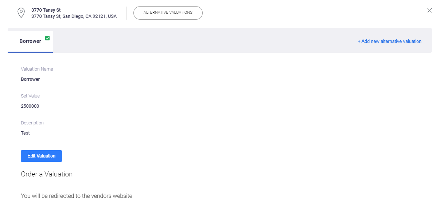
Task: Select the Valuation Name label
Action: click(37, 69)
